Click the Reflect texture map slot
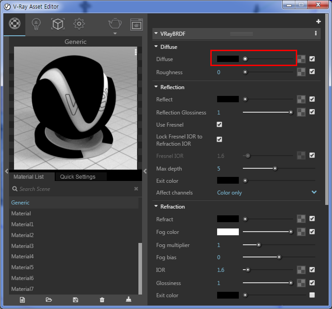 click(301, 99)
